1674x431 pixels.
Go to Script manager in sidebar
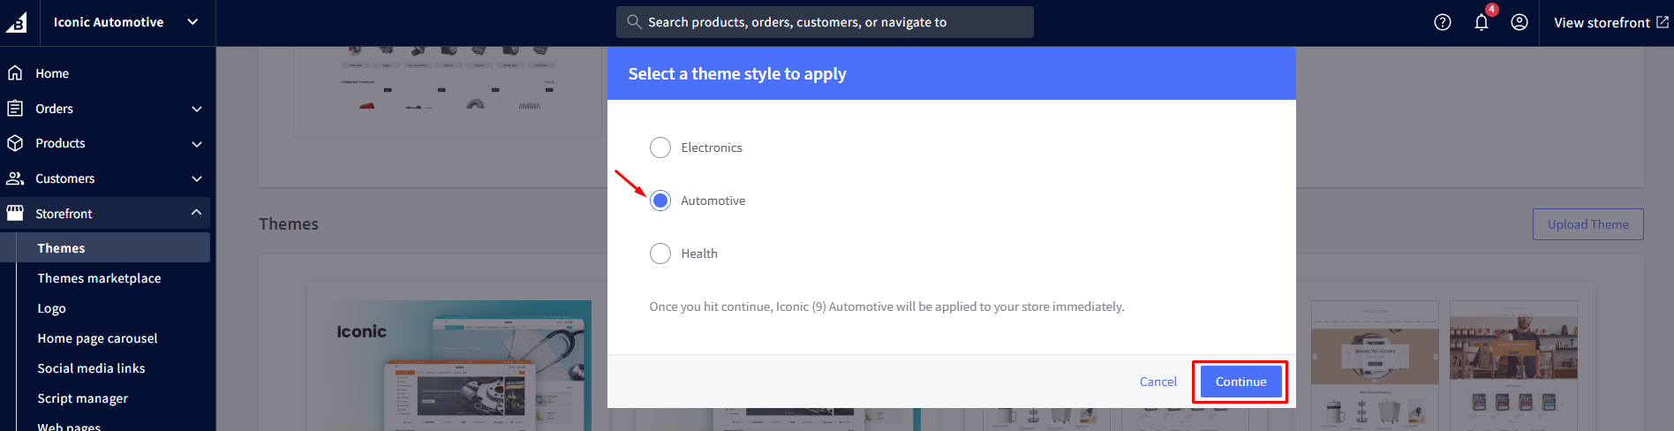coord(82,398)
